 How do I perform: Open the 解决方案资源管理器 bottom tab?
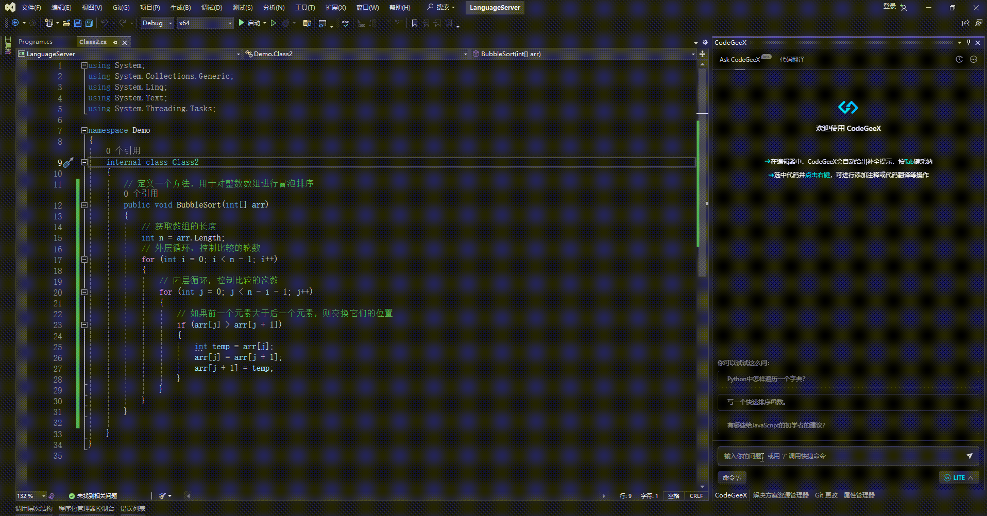[781, 495]
